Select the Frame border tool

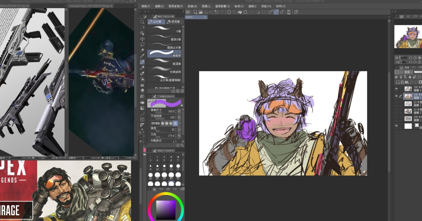pos(142,119)
